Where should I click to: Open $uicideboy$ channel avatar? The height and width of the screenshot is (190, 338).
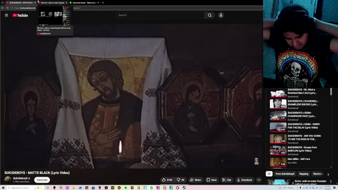8,180
